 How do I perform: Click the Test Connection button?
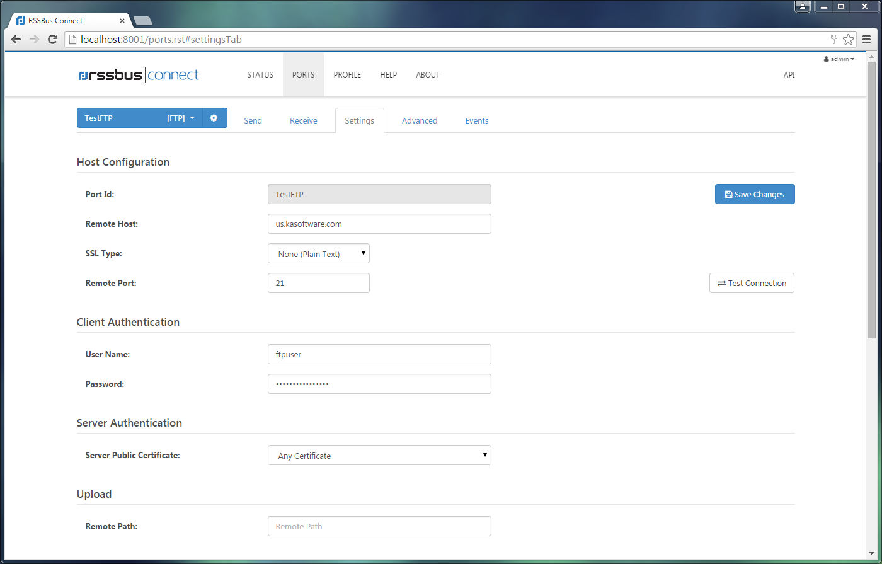click(752, 283)
